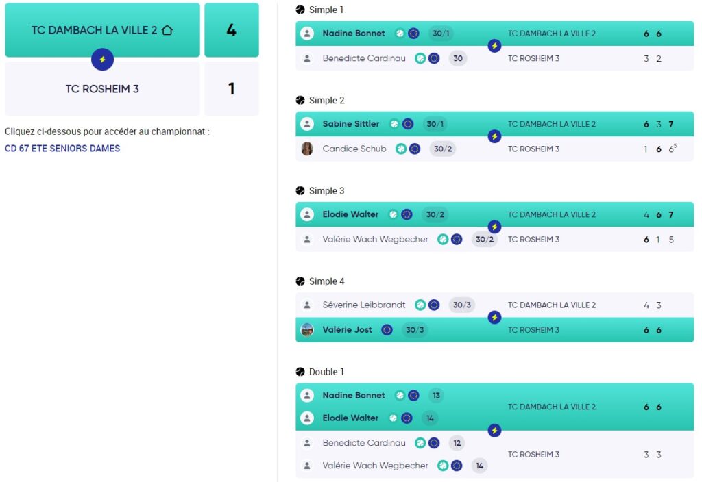Click Candice Schub's profile photo
This screenshot has width=702, height=482.
(307, 149)
